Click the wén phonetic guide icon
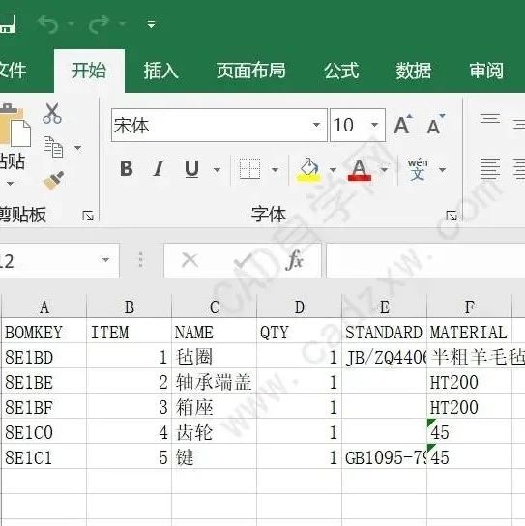525x526 pixels. [418, 169]
